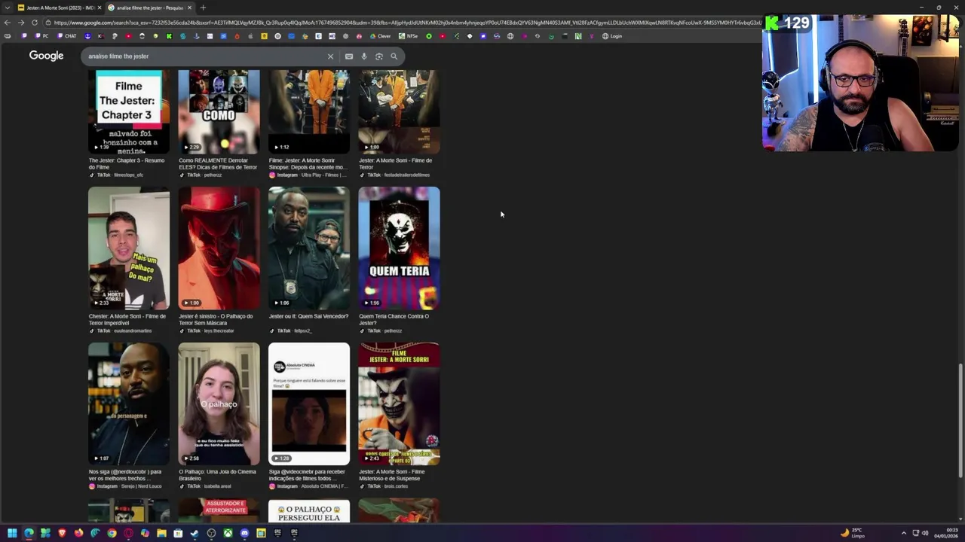Click the title link Jester ou It: Quem Sai Vencedor?
The height and width of the screenshot is (542, 965).
pyautogui.click(x=308, y=316)
